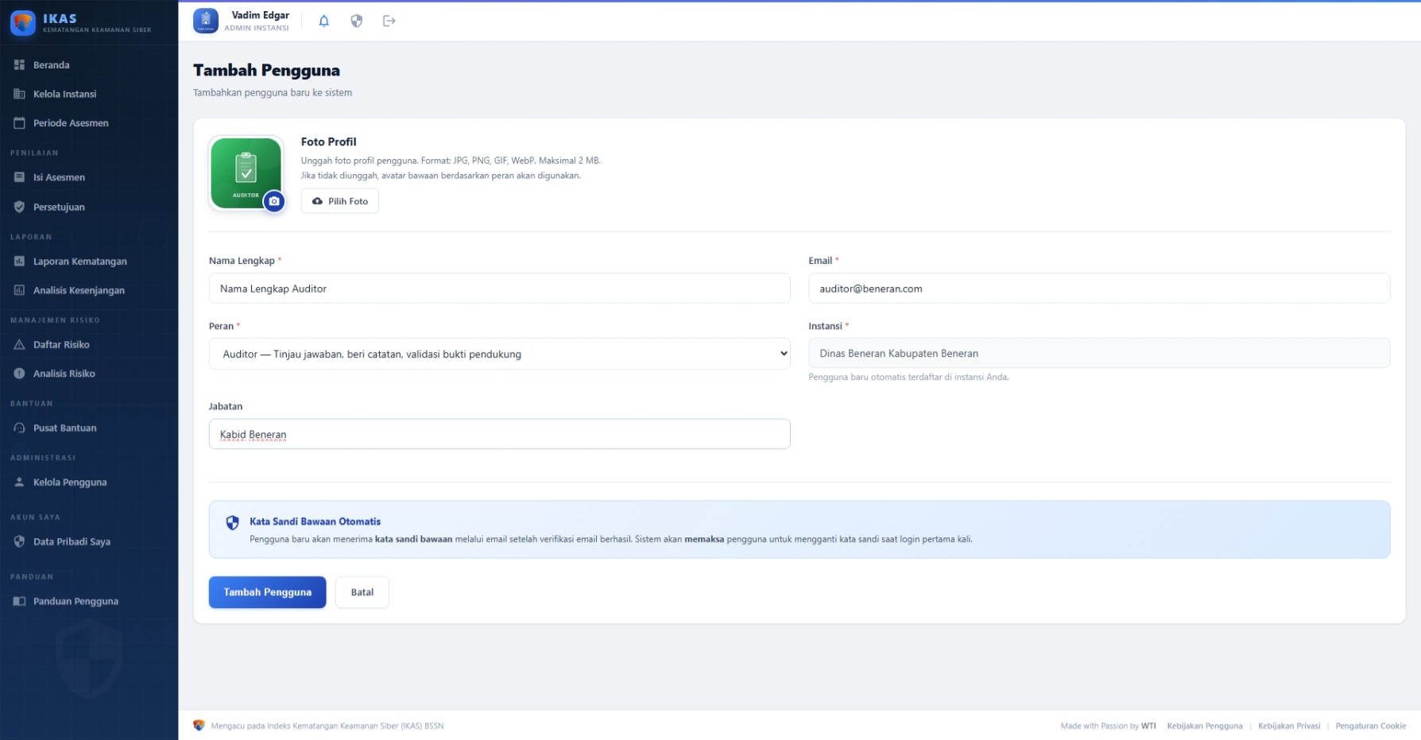
Task: Open the Kebijakan Privasi footer link
Action: pyautogui.click(x=1288, y=726)
